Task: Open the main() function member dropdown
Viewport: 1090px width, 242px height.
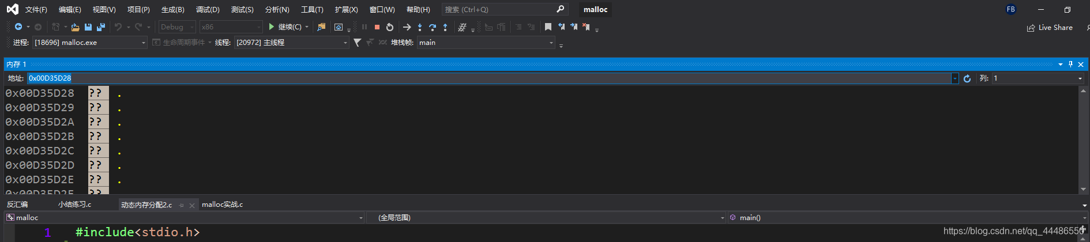Action: pos(907,218)
